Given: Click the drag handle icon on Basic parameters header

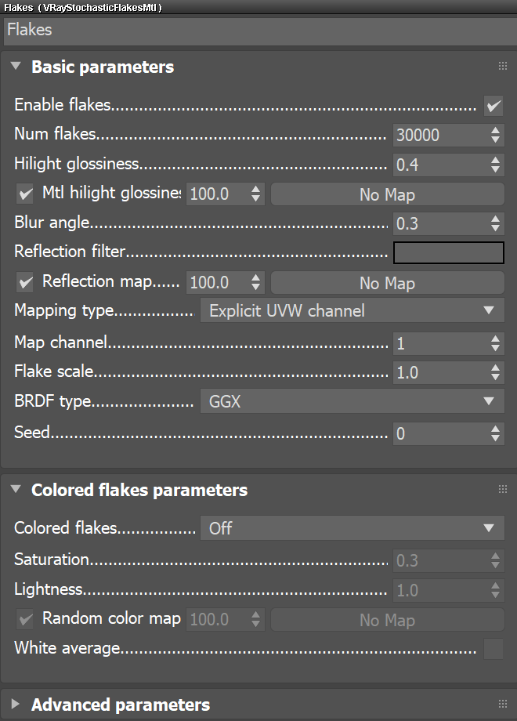Looking at the screenshot, I should coord(503,66).
